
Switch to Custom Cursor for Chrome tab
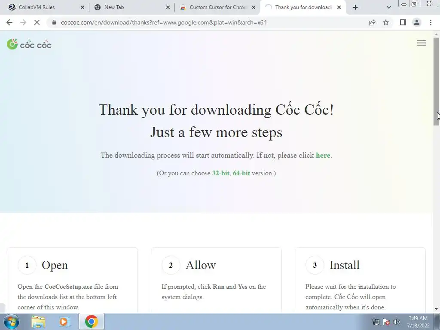(217, 7)
